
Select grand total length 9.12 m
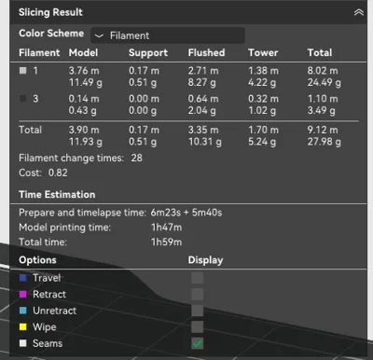pyautogui.click(x=323, y=130)
